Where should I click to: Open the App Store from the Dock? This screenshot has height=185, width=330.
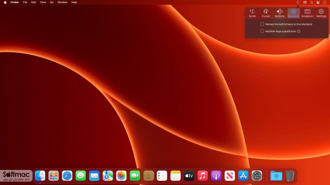click(243, 175)
